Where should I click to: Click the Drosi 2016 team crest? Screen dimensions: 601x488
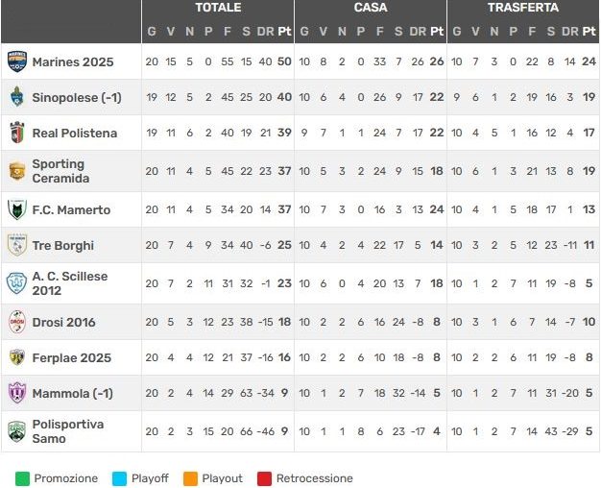tap(17, 322)
